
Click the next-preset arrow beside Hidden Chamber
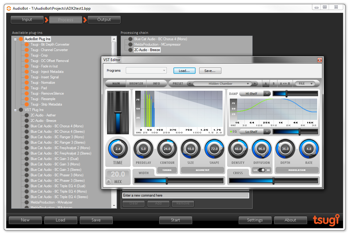pyautogui.click(x=255, y=83)
